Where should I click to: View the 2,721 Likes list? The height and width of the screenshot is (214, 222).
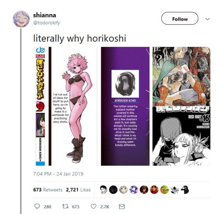point(78,190)
